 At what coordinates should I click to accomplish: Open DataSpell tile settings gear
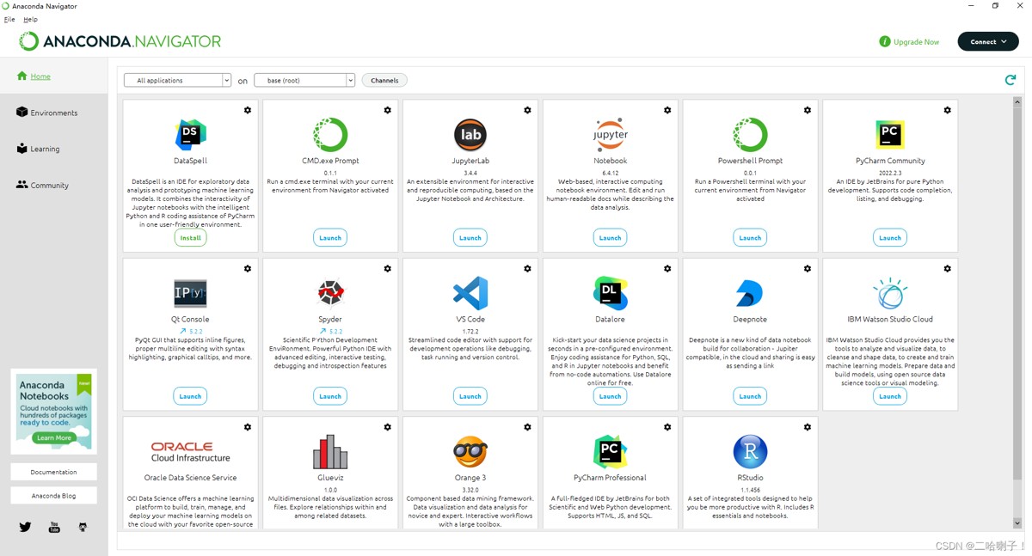click(x=248, y=110)
